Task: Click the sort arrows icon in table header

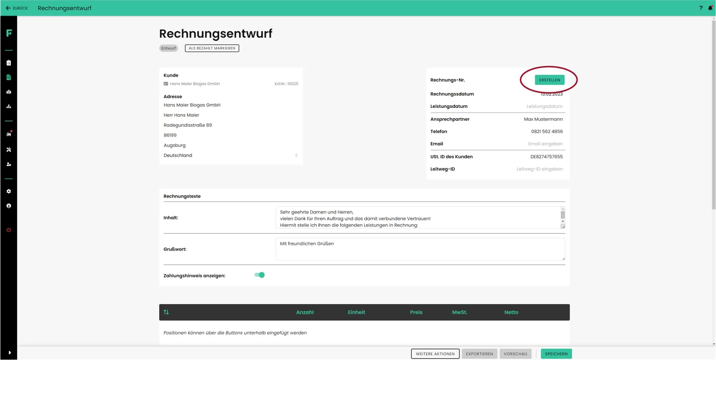Action: [x=166, y=312]
